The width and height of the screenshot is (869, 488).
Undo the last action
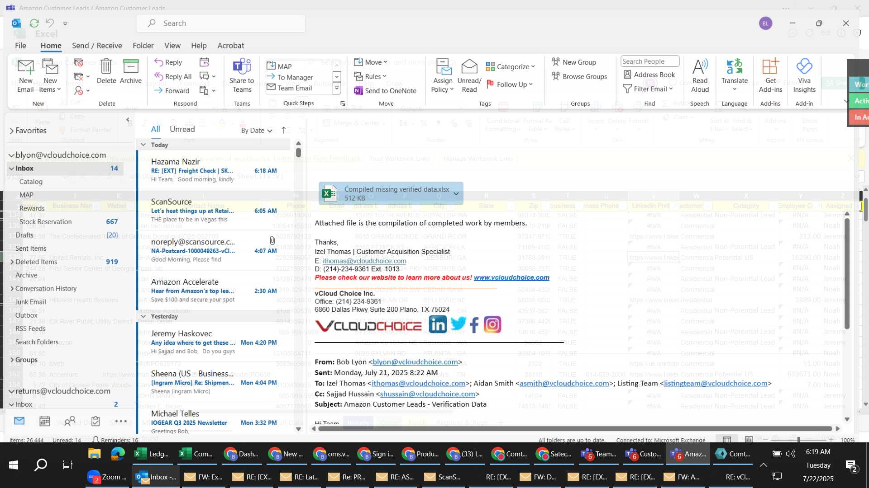50,23
